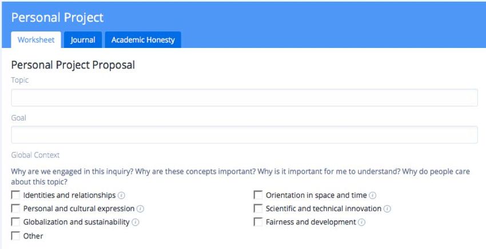The width and height of the screenshot is (486, 249).
Task: Click info icon next to Fairness and development
Action: 362,222
